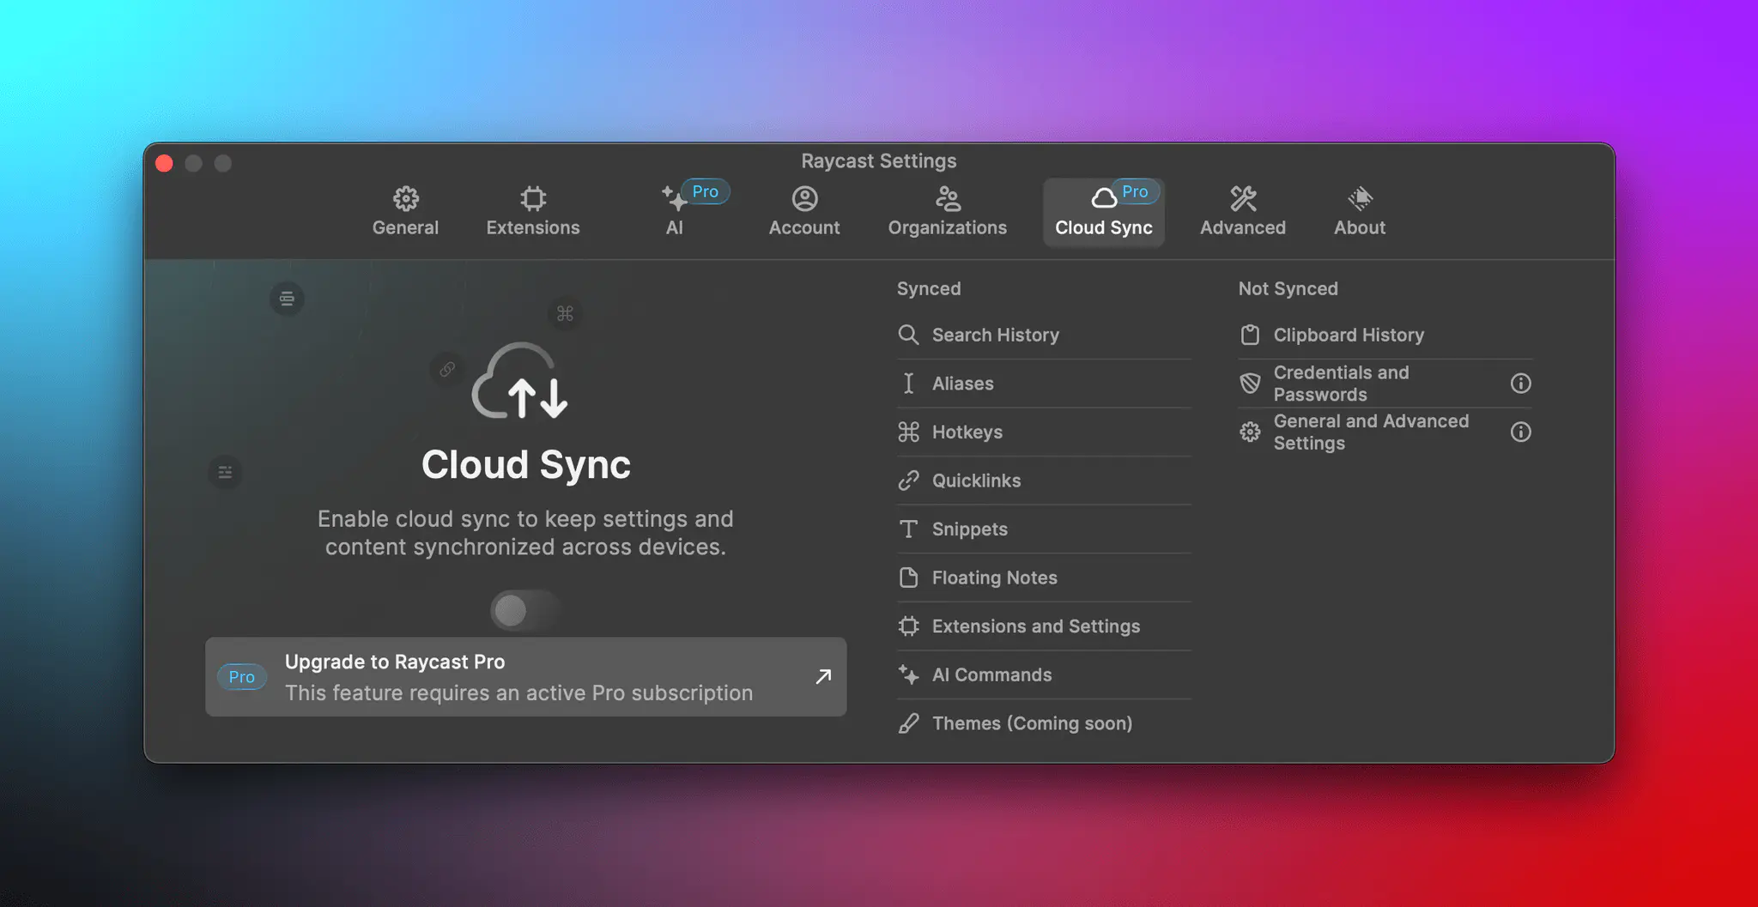Click the Credentials shield icon
Screen dimensions: 1758x907
pos(1250,384)
